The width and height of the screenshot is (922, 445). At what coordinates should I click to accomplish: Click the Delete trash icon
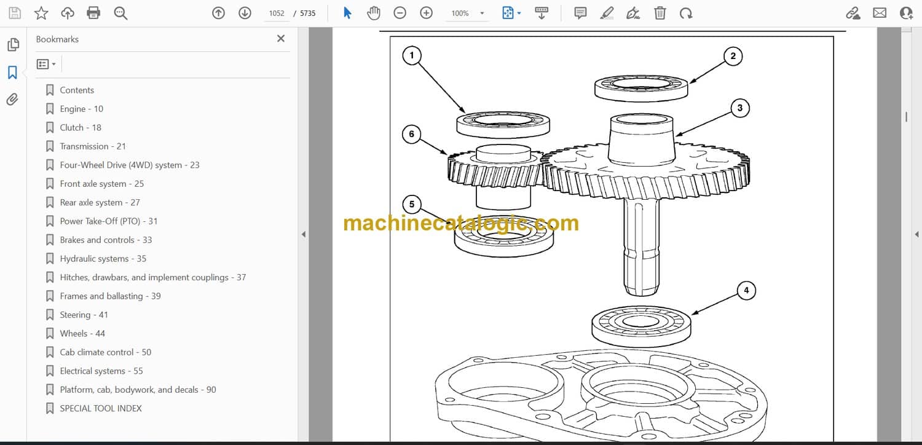[x=660, y=13]
